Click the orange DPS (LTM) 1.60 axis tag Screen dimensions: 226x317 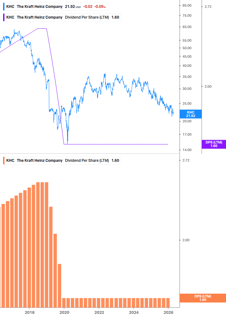[203, 298]
